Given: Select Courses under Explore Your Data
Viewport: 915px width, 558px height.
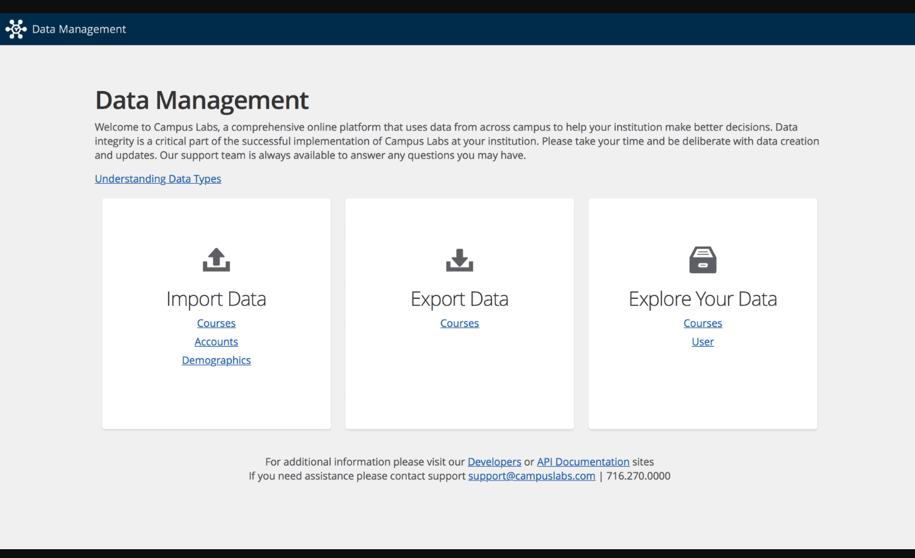Looking at the screenshot, I should pos(703,323).
